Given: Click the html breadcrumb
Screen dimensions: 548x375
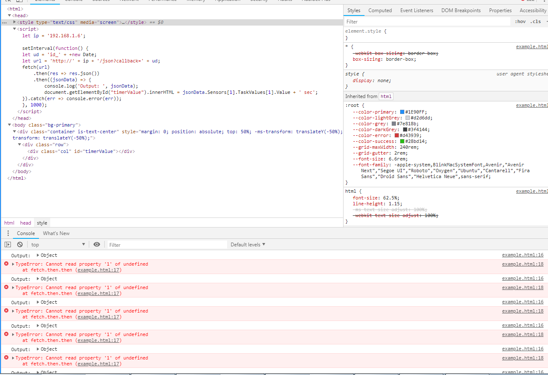Looking at the screenshot, I should pos(9,223).
